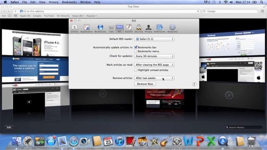
Task: Open the Appearance preferences pane
Action: [x=86, y=28]
